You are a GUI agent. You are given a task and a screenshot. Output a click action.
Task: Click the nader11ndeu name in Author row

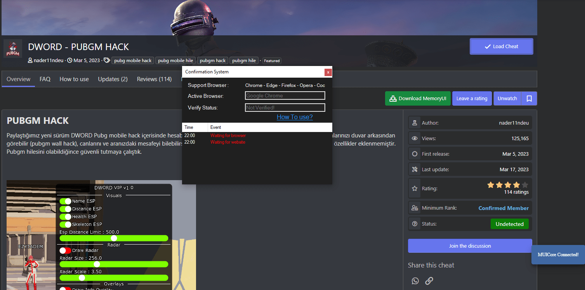click(514, 123)
